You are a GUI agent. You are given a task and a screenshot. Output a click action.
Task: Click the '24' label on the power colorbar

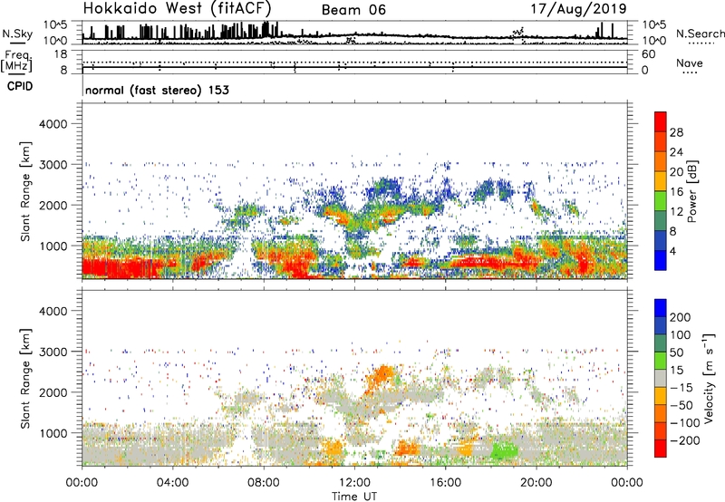676,152
